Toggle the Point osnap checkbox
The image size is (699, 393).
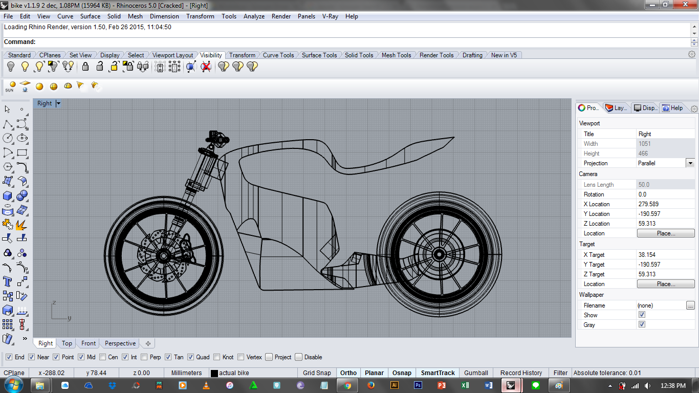tap(56, 357)
